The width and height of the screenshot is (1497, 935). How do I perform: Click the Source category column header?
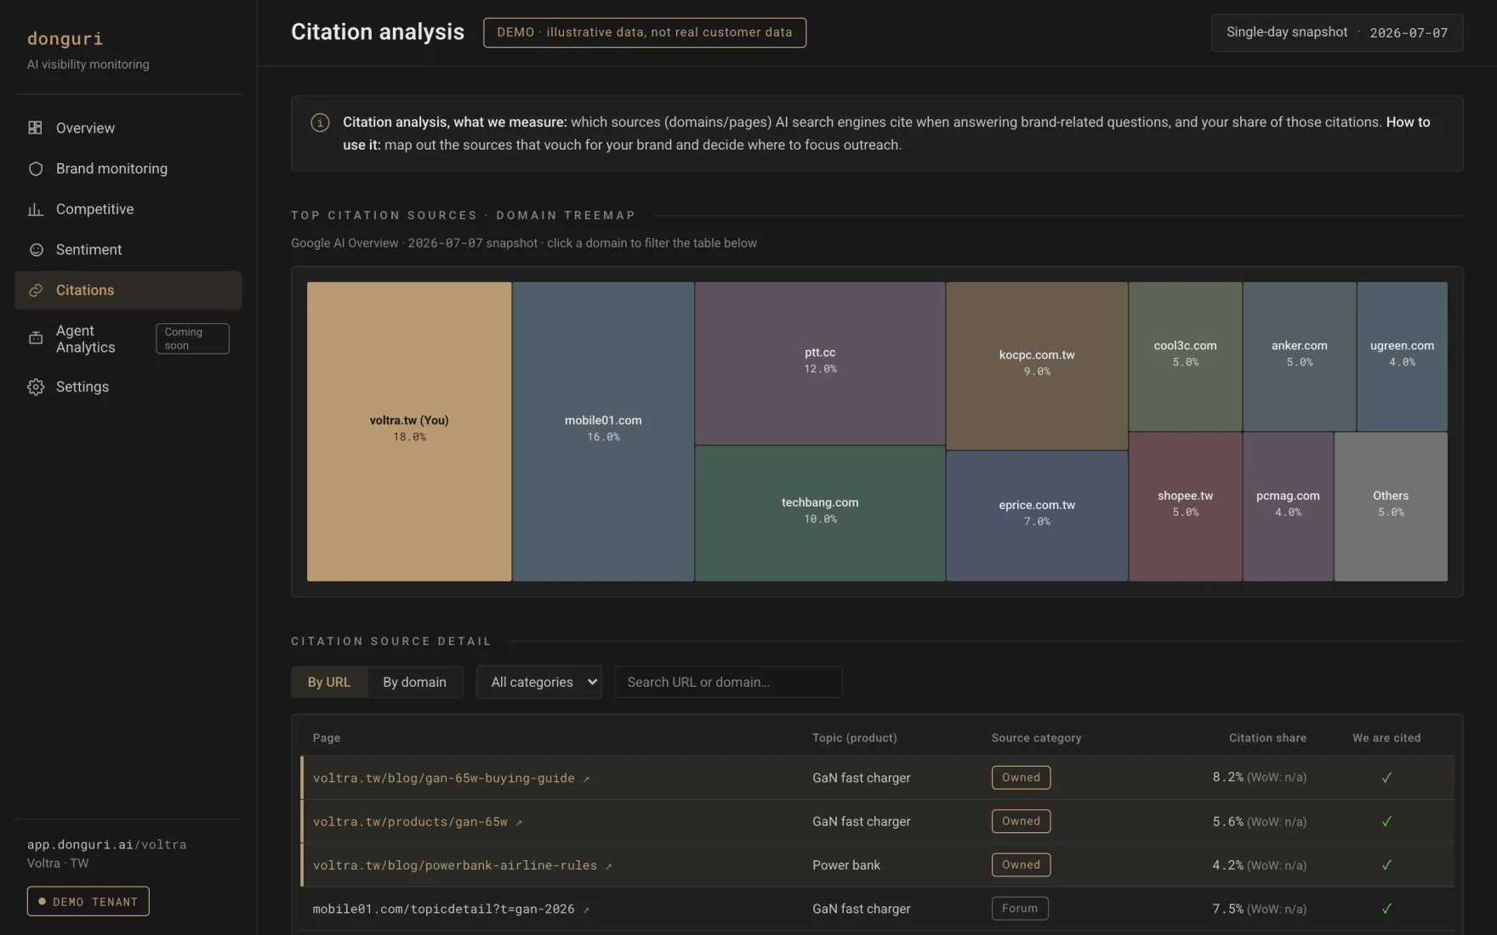click(1037, 738)
